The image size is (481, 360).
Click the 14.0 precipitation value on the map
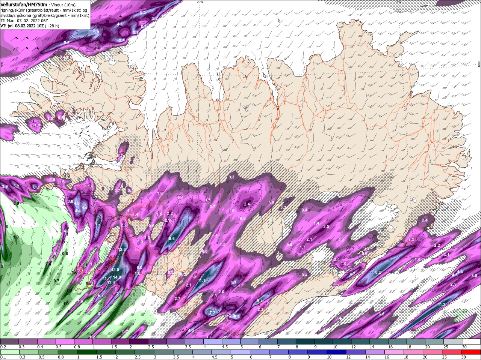(x=117, y=277)
